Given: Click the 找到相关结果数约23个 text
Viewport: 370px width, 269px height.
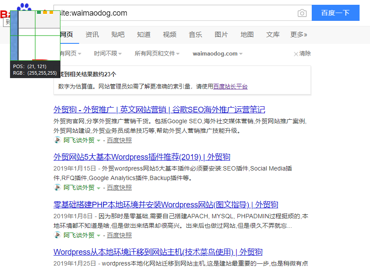Looking at the screenshot, I should click(87, 75).
